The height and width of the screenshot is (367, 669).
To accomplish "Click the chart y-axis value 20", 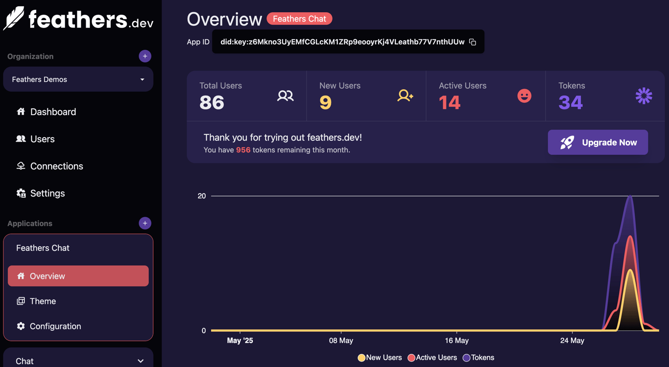I will 202,196.
